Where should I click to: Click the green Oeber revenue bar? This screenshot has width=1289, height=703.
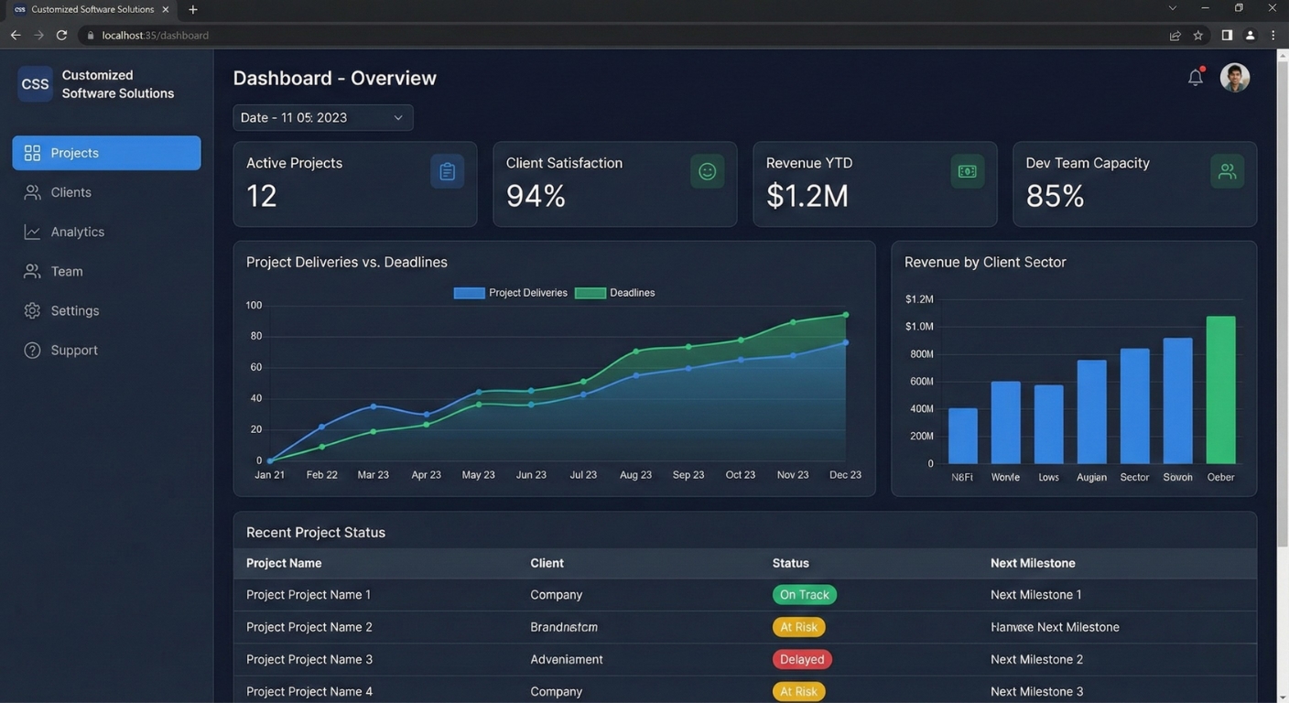click(x=1220, y=390)
